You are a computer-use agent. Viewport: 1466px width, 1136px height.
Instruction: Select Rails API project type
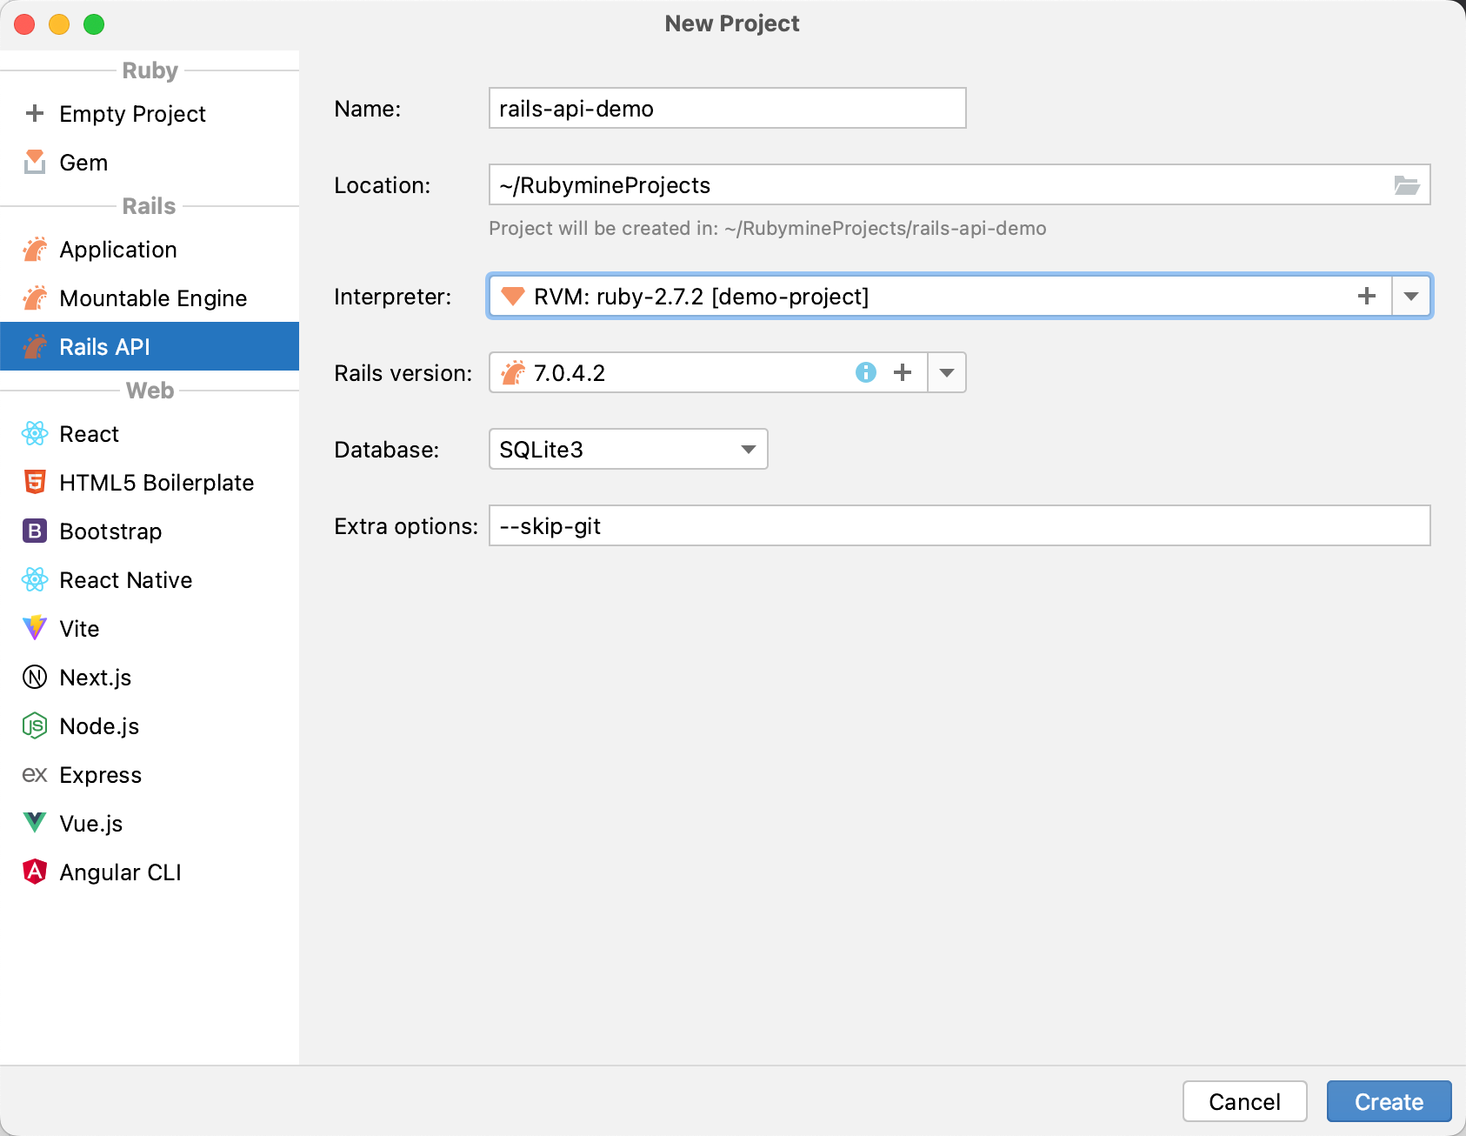pyautogui.click(x=150, y=346)
